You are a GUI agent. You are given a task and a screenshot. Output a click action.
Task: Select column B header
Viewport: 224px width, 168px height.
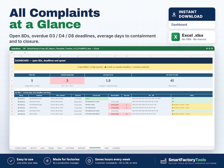point(21,56)
